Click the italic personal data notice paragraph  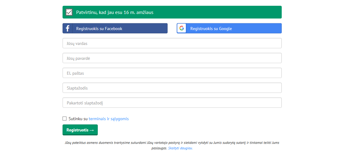click(x=172, y=145)
